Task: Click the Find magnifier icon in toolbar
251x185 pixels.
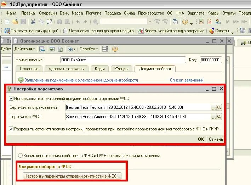Action: pos(96,22)
